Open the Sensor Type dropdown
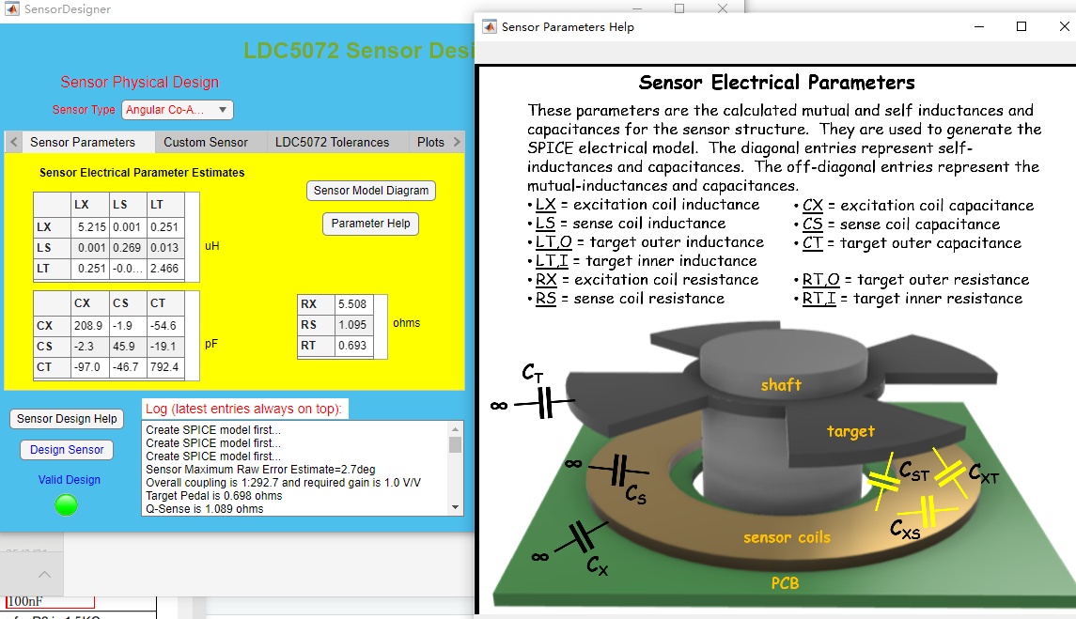Viewport: 1076px width, 619px height. [x=178, y=110]
